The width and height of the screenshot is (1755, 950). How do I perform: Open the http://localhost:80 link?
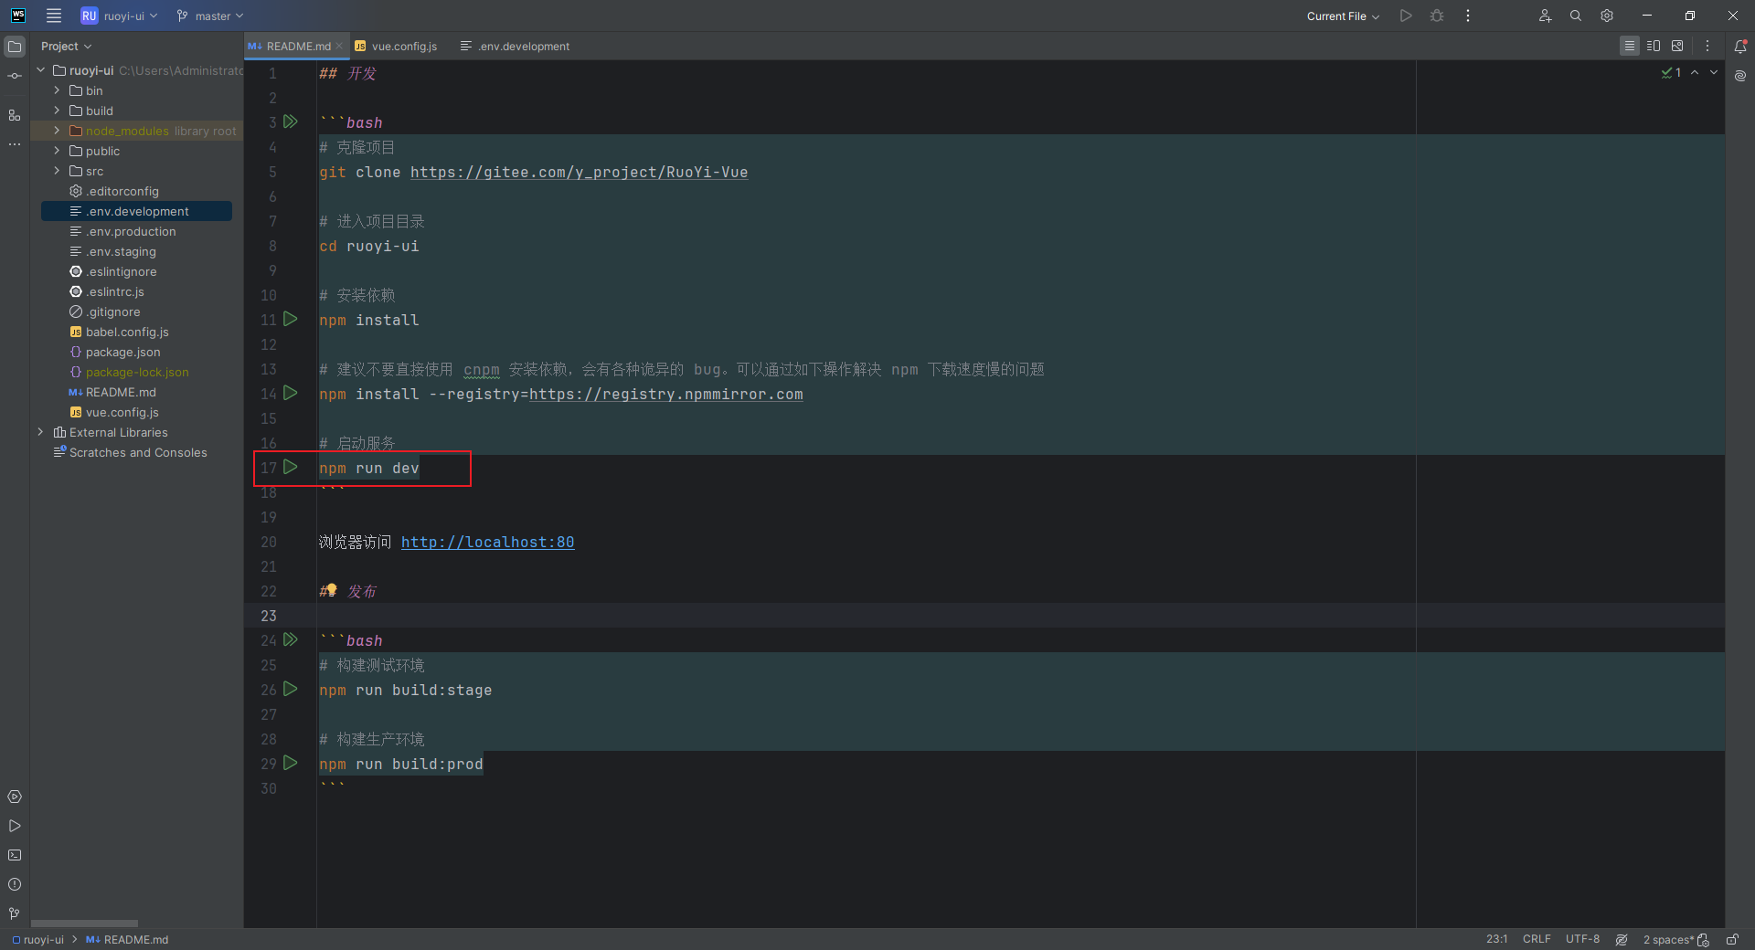487,542
